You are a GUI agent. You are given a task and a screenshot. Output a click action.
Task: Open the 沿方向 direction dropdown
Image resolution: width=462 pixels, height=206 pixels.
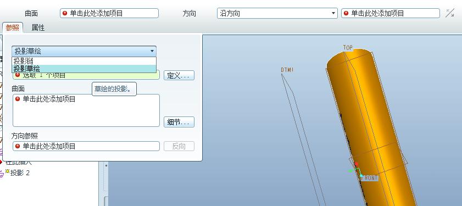pyautogui.click(x=277, y=13)
